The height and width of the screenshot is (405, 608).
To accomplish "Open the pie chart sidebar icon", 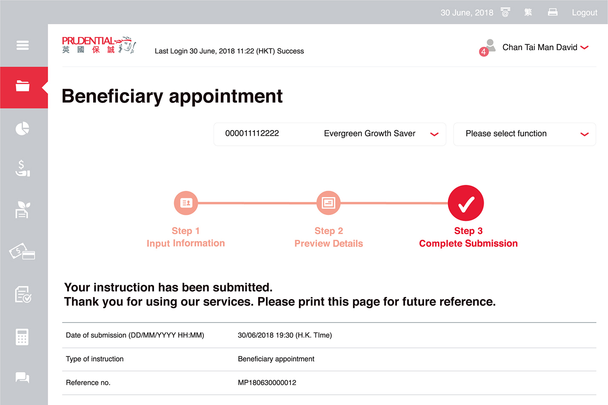I will click(23, 128).
